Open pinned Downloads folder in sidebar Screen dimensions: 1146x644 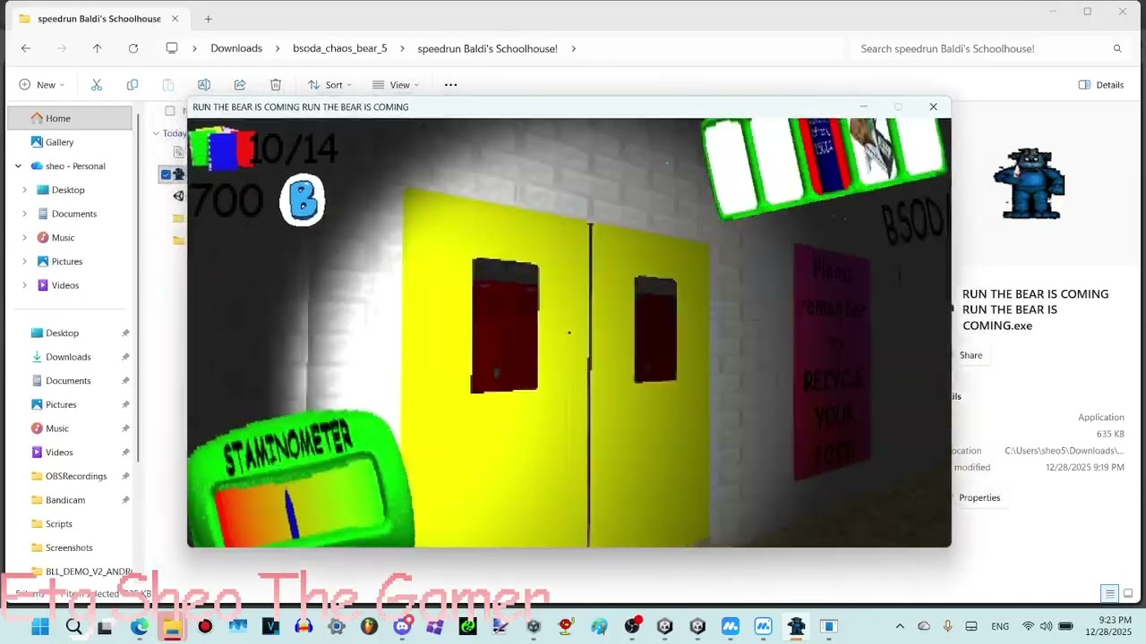tap(70, 357)
